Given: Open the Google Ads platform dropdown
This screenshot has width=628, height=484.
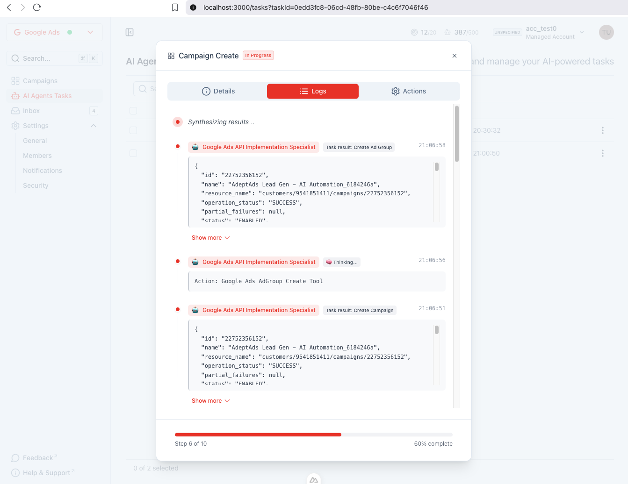Looking at the screenshot, I should pos(55,32).
